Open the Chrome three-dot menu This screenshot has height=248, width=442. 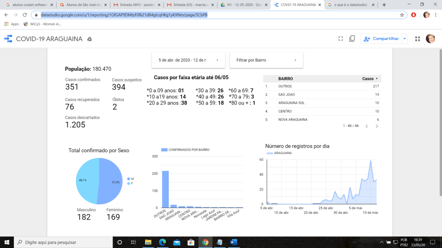coord(436,15)
